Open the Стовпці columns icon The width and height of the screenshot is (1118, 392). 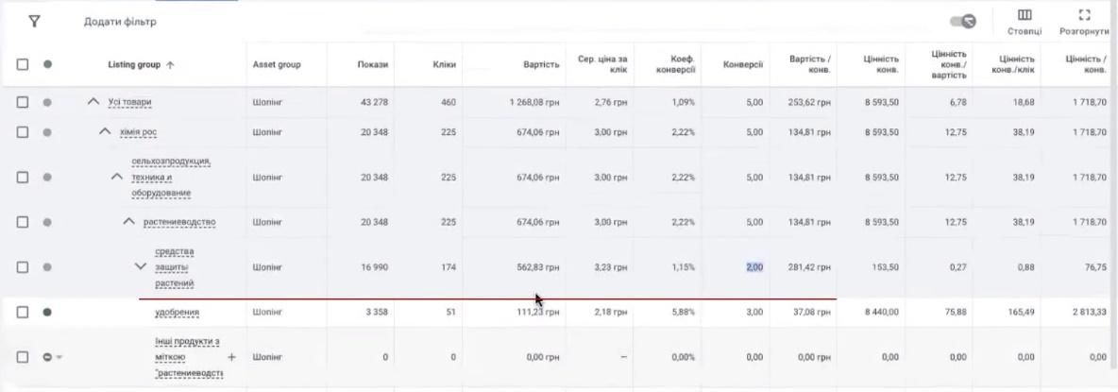(x=1024, y=16)
